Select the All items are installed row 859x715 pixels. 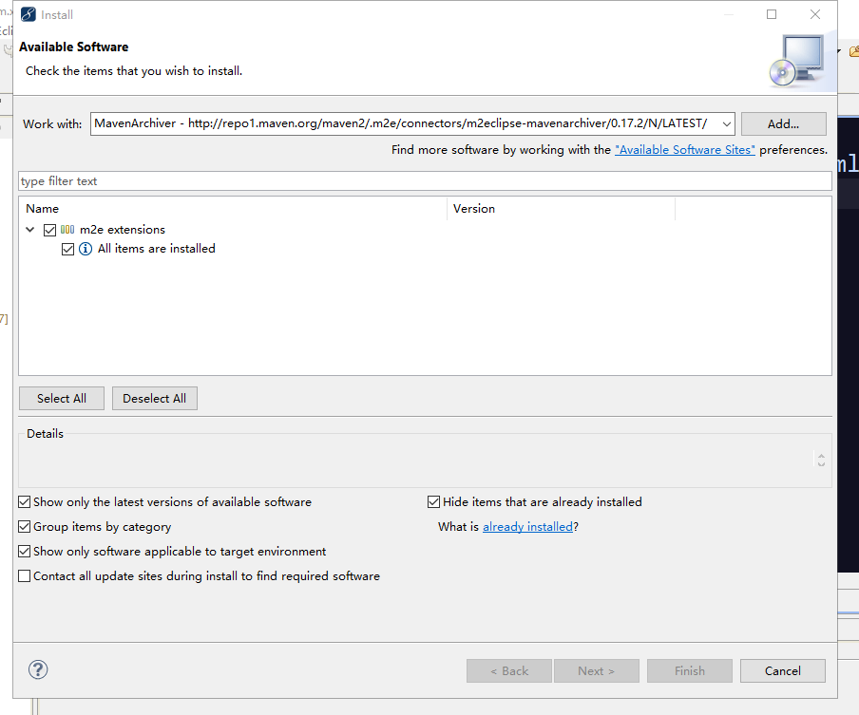click(156, 249)
